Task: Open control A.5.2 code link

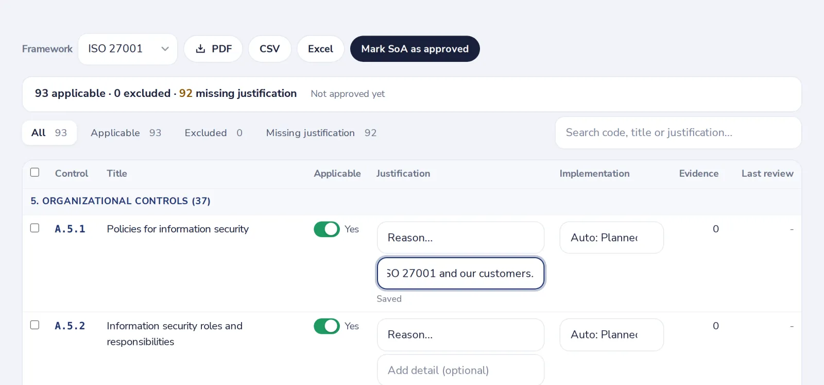Action: pyautogui.click(x=70, y=326)
